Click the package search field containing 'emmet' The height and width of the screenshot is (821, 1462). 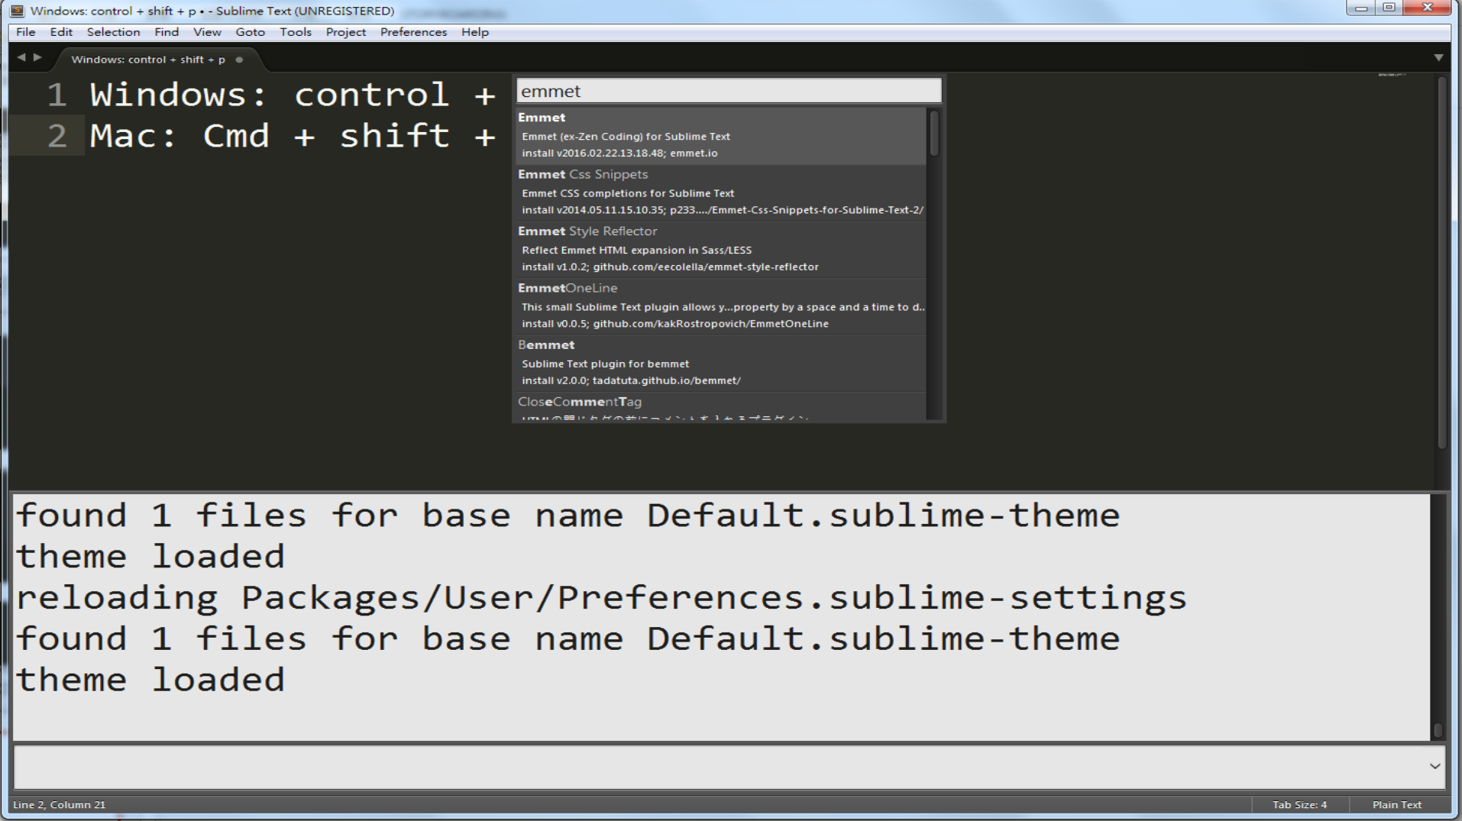729,92
